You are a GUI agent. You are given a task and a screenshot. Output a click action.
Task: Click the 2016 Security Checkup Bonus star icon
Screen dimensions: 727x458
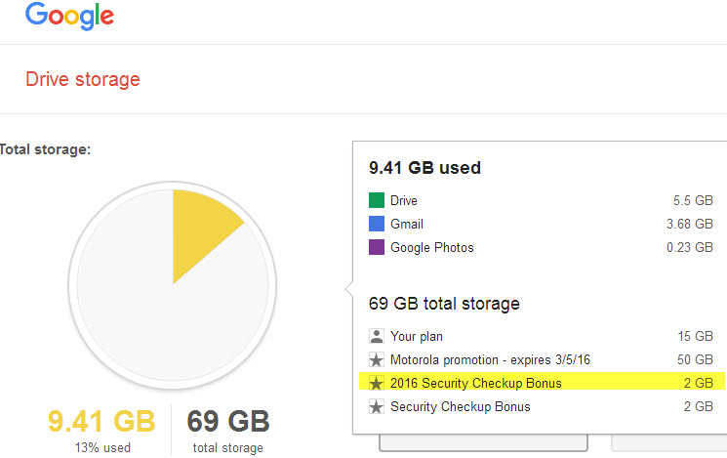(377, 383)
